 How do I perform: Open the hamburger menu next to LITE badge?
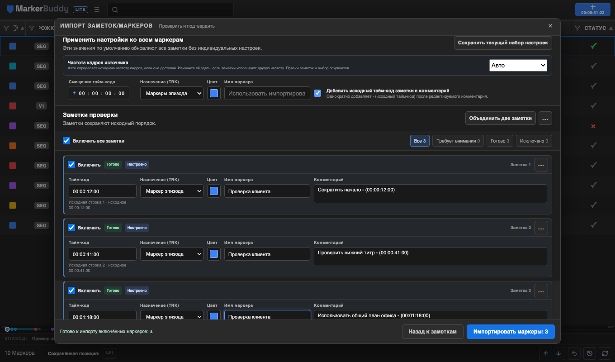(x=97, y=10)
